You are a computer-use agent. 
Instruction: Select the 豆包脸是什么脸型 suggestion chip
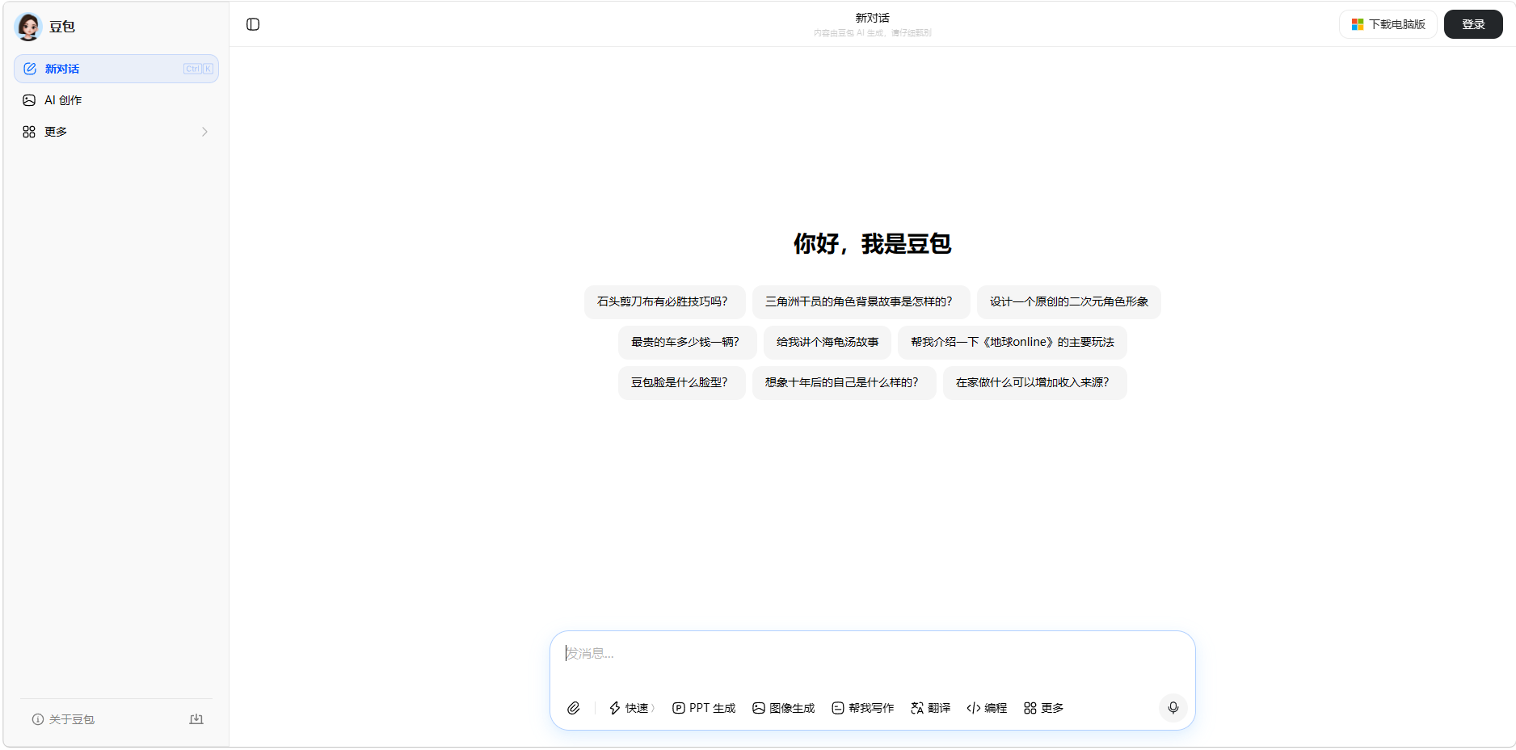681,382
